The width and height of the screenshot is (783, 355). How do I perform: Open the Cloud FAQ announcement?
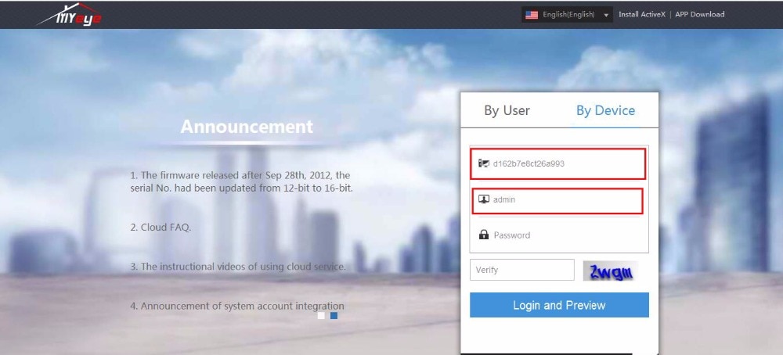pyautogui.click(x=161, y=228)
